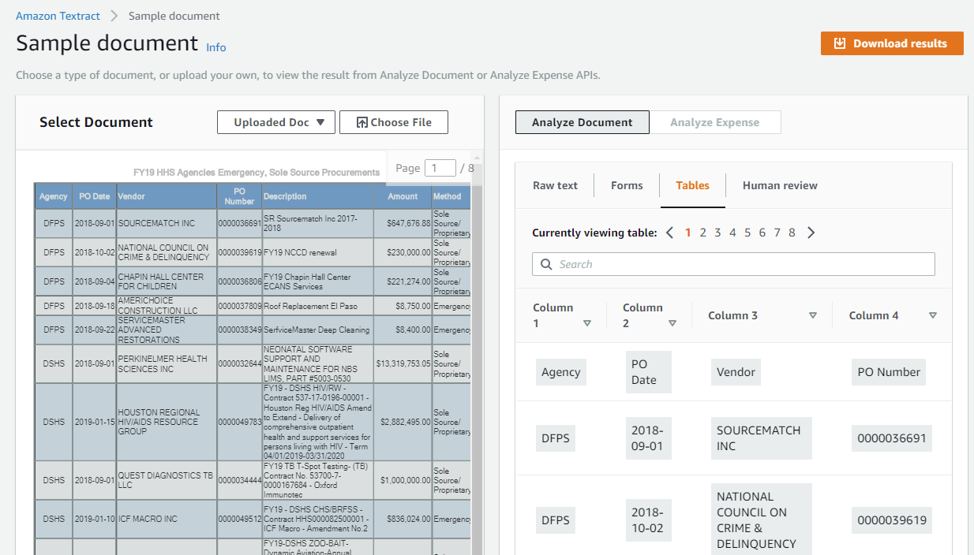Open the Column 1 sort dropdown arrow
The image size is (974, 555).
[x=587, y=322]
